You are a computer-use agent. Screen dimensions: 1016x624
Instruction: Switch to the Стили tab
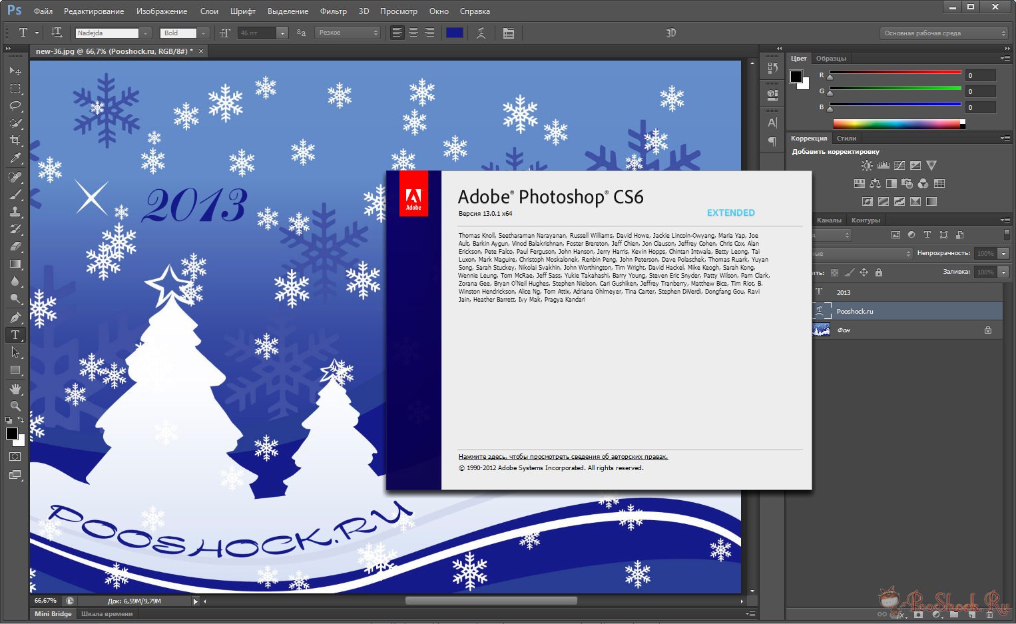[x=846, y=139]
